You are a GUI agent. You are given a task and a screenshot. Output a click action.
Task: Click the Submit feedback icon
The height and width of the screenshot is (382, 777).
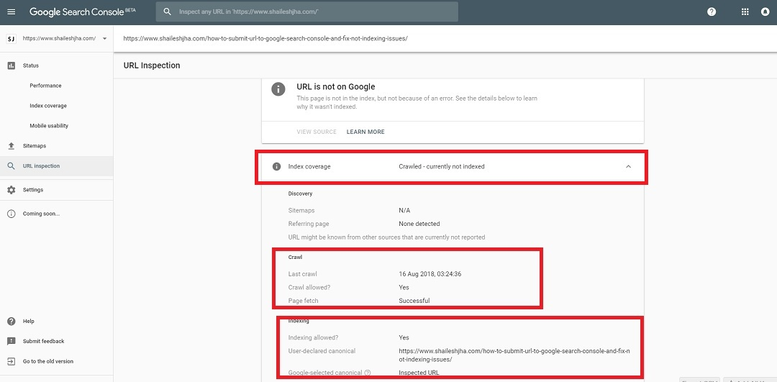(x=11, y=341)
